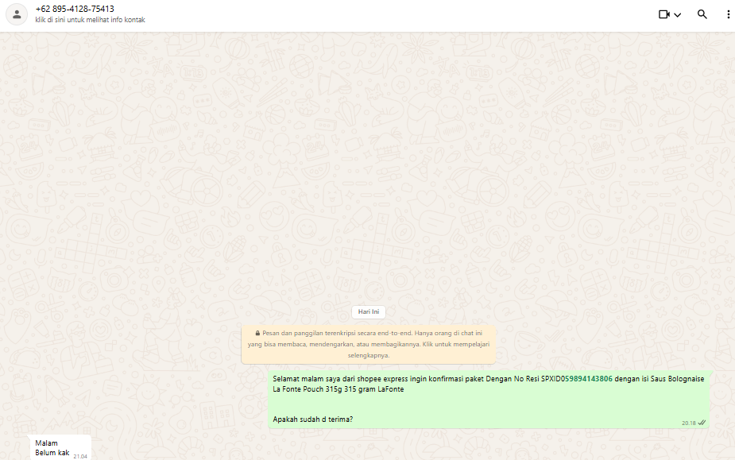Expand the call options chevron
Screen dimensions: 735x460
(677, 15)
